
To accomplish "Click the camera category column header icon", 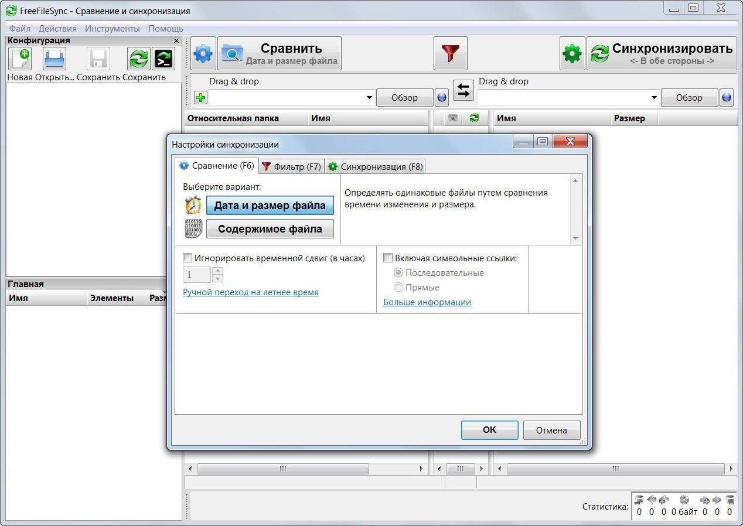I will (x=452, y=118).
